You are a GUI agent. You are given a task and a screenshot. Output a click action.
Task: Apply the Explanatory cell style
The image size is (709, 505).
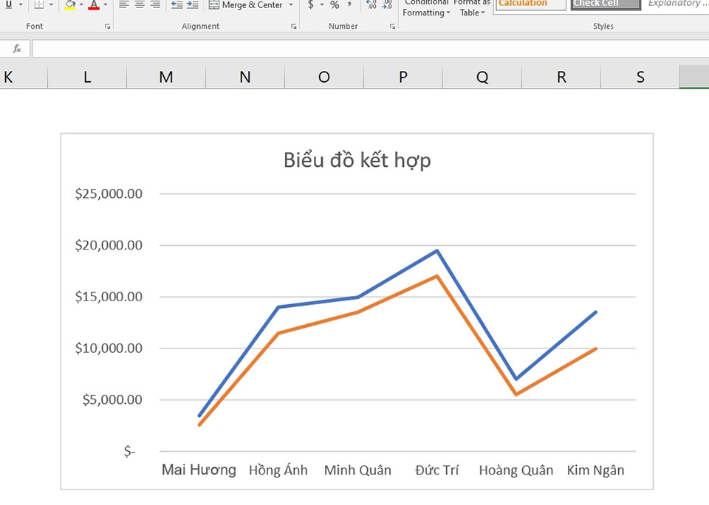677,4
